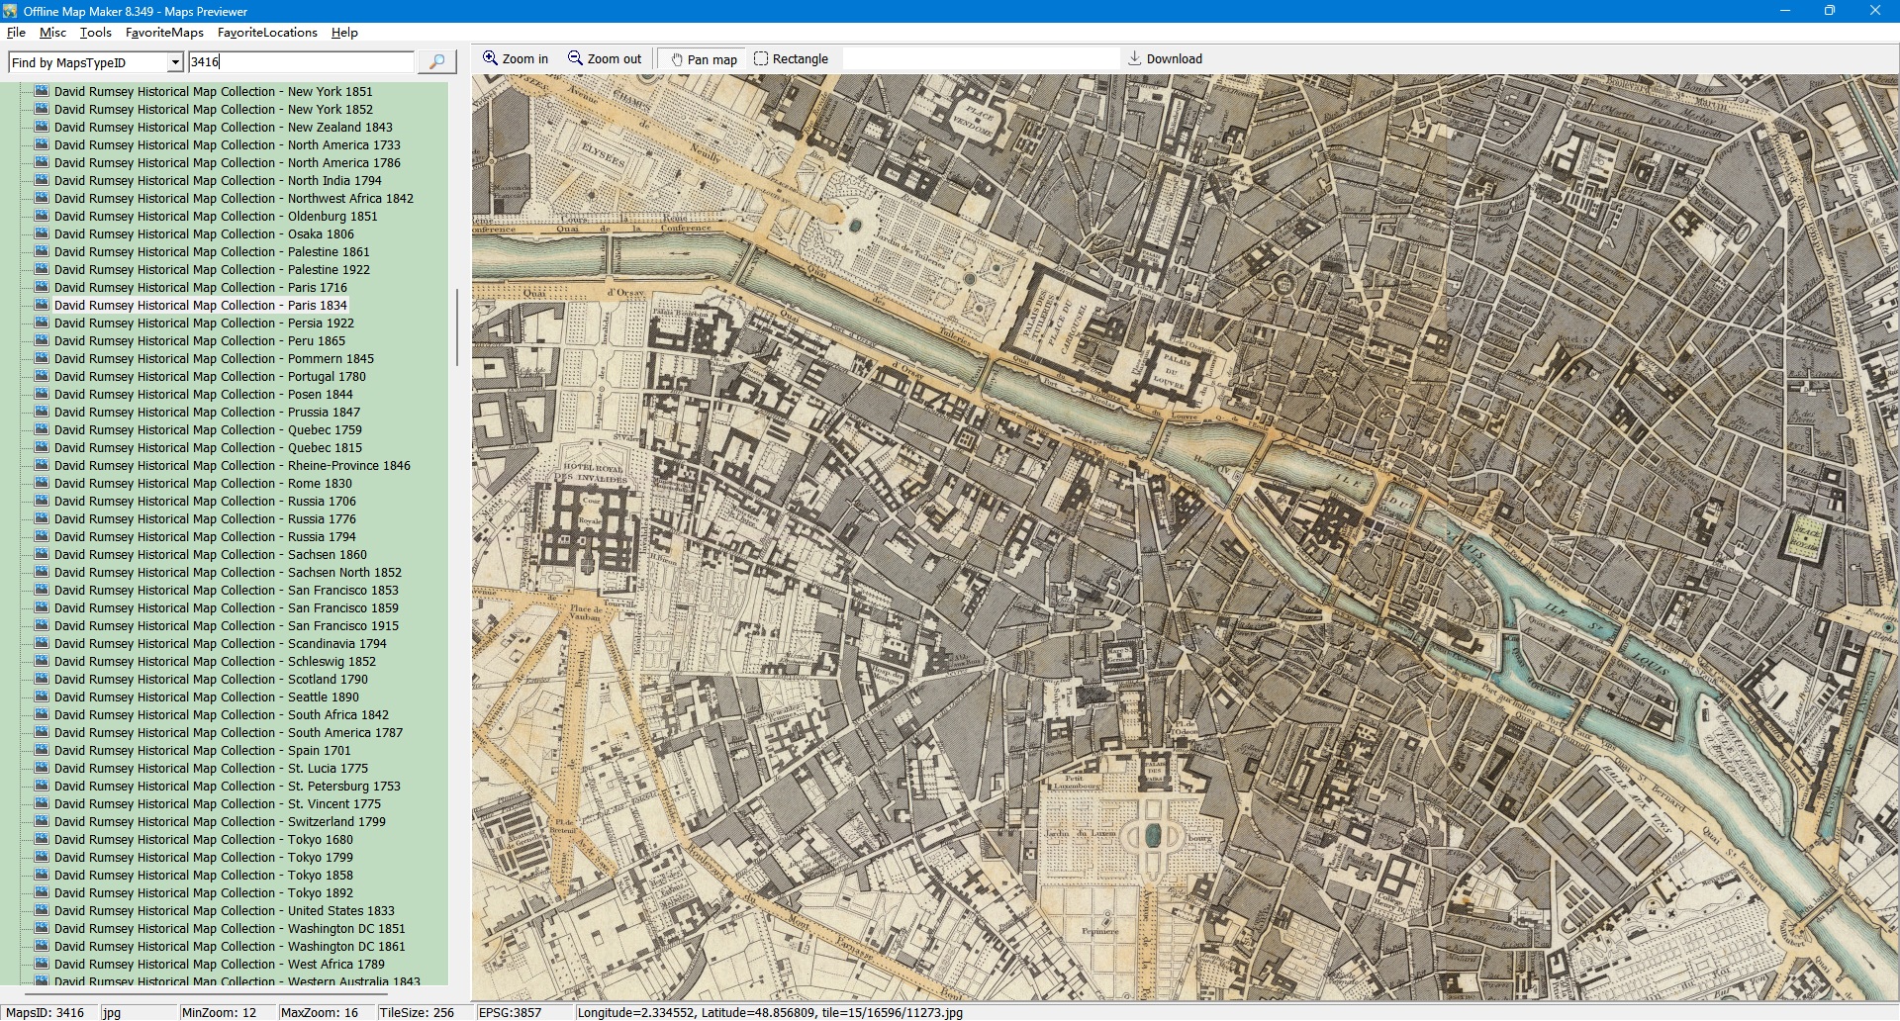Screen dimensions: 1900x1021
Task: Click map icon beside Osaka 1806
Action: pyautogui.click(x=42, y=233)
